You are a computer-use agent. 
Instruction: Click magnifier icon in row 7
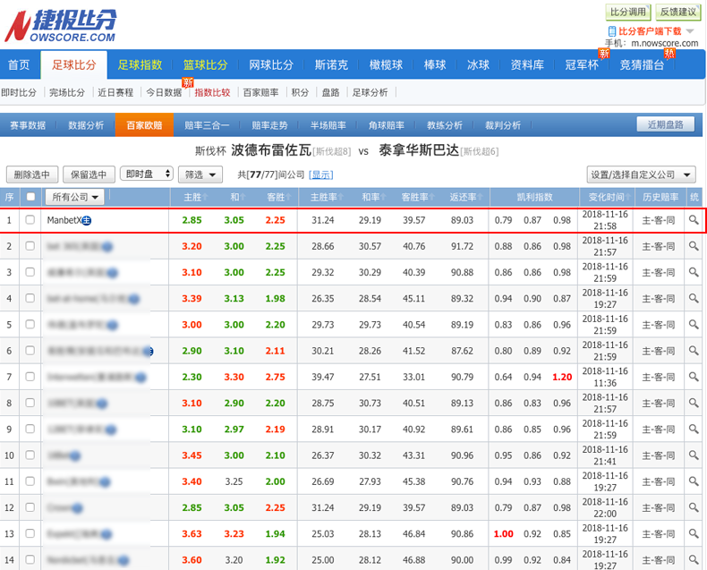tap(694, 377)
